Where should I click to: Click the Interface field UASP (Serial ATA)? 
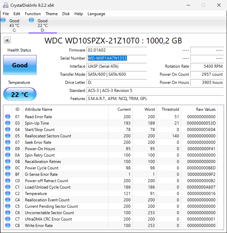pyautogui.click(x=117, y=66)
